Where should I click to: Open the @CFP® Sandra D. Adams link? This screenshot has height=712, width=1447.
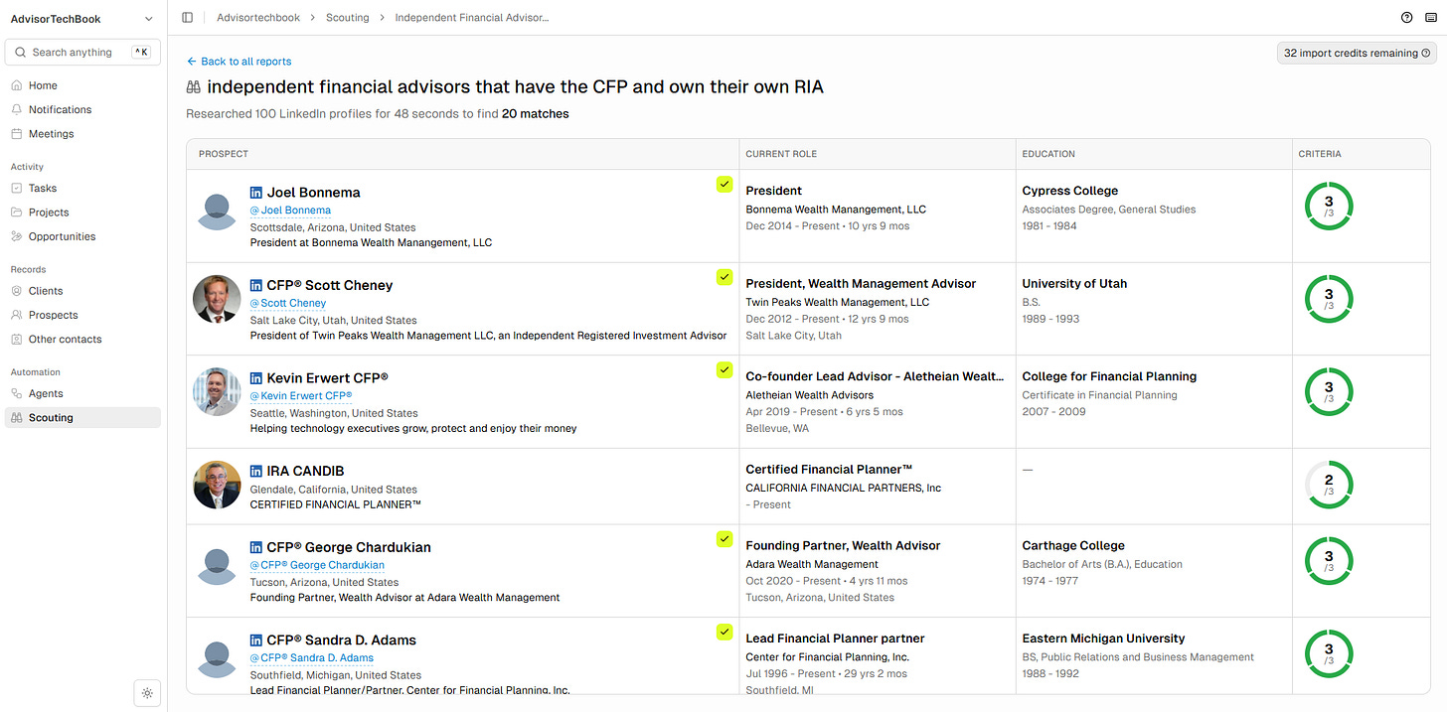312,657
